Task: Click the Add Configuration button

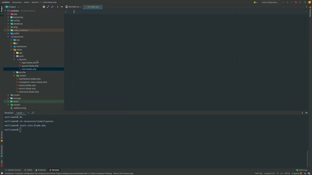Action: (270, 2)
